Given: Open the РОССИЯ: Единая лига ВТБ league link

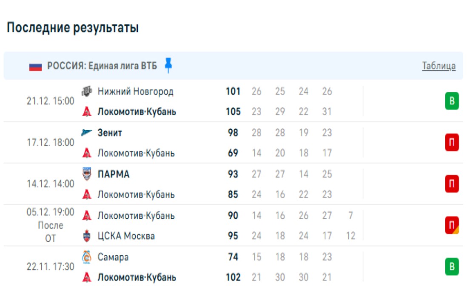Looking at the screenshot, I should click(102, 66).
